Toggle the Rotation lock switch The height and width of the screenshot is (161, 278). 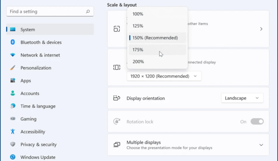257,121
